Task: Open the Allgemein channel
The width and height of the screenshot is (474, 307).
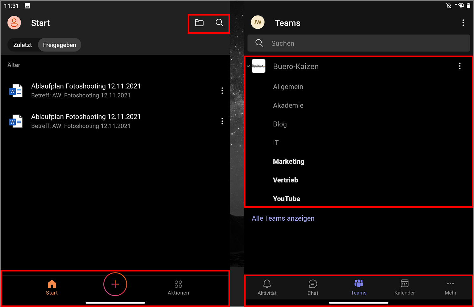Action: 288,87
